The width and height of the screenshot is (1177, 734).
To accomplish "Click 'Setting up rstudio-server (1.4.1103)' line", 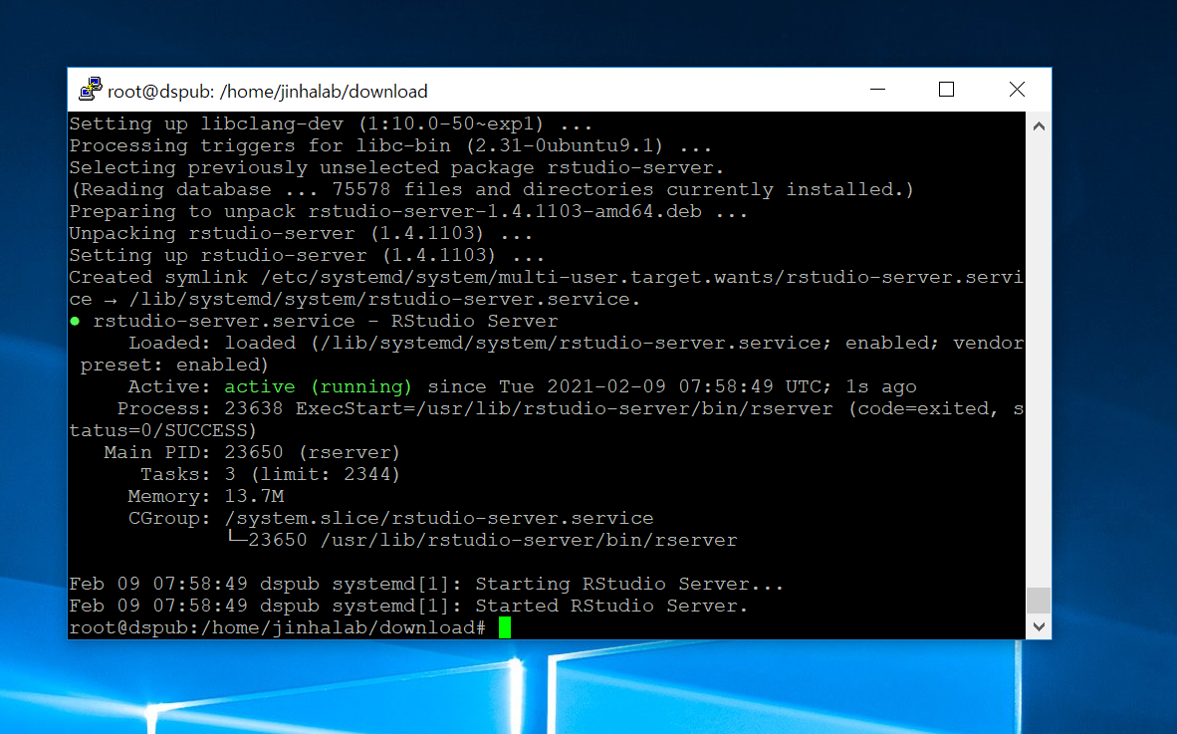I will tap(307, 255).
